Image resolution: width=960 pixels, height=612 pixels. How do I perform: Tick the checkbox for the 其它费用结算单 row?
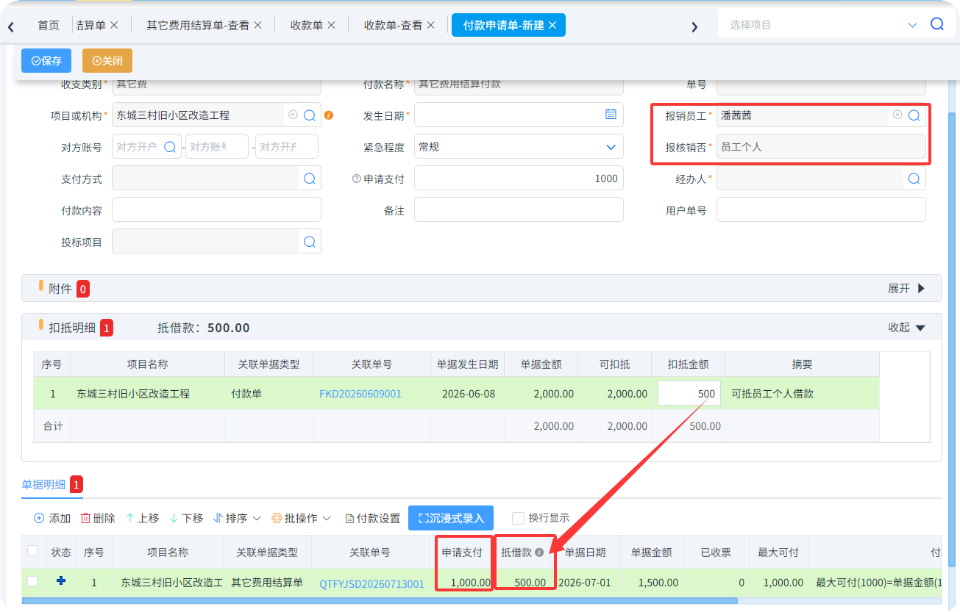click(x=32, y=581)
